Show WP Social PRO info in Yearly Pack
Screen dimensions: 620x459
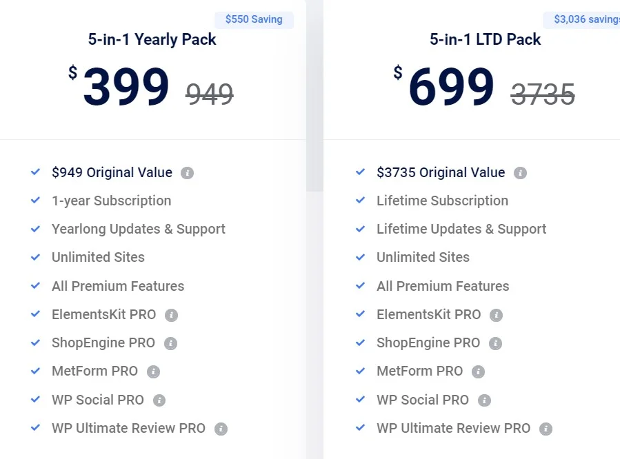[x=159, y=400]
